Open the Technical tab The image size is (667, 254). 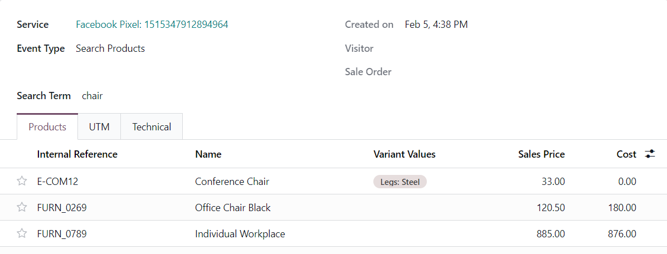[152, 127]
